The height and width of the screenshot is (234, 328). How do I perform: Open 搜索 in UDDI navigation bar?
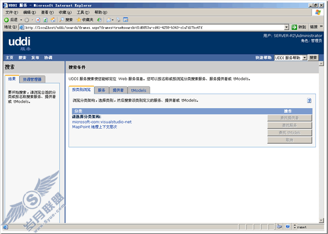tap(22, 57)
